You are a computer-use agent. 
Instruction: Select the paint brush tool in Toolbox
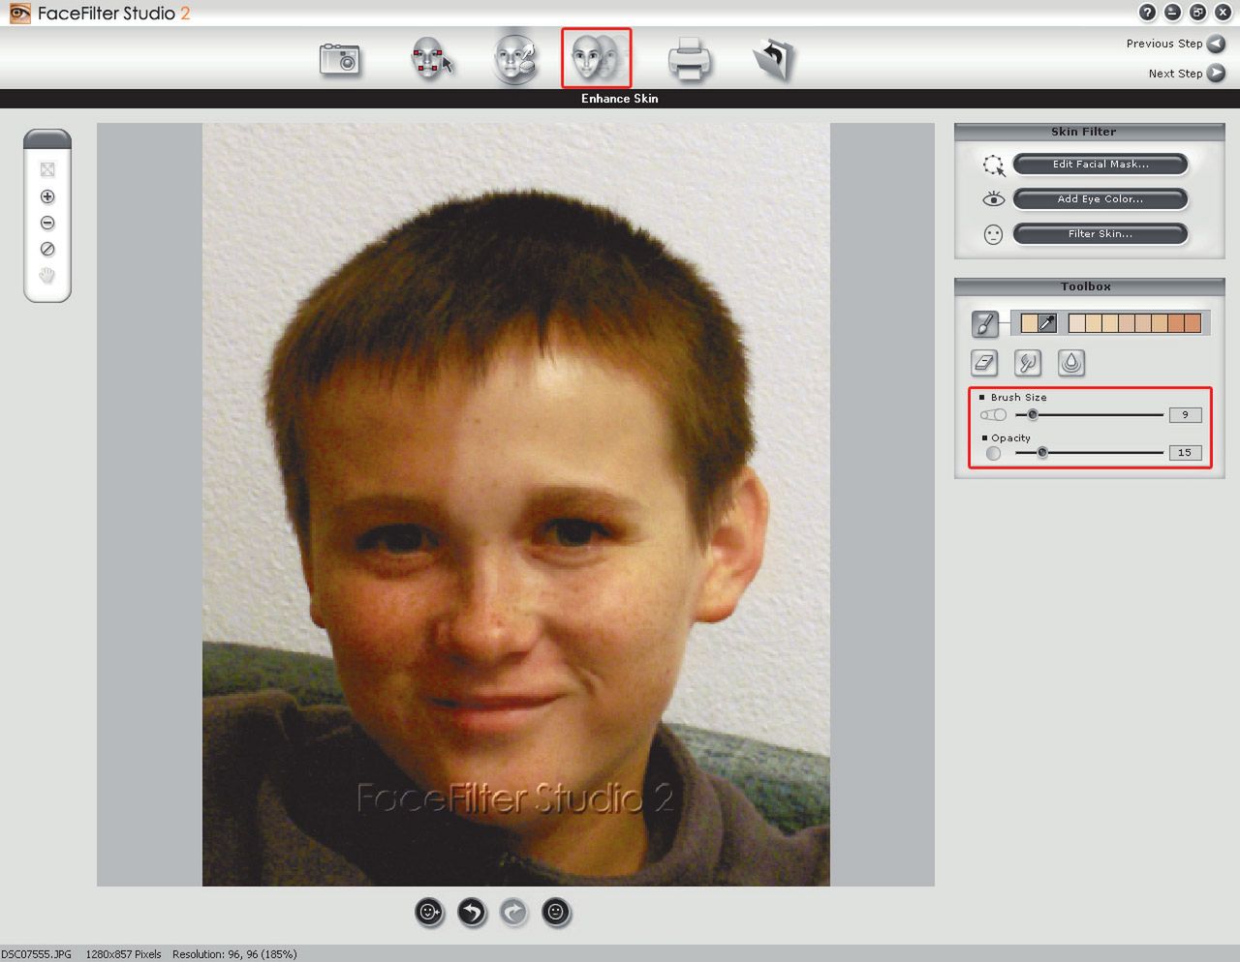(985, 323)
